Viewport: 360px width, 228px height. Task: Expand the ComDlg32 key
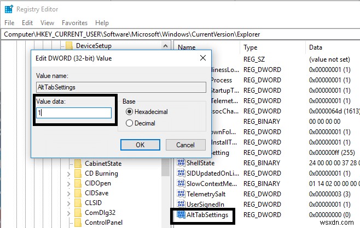pyautogui.click(x=68, y=213)
